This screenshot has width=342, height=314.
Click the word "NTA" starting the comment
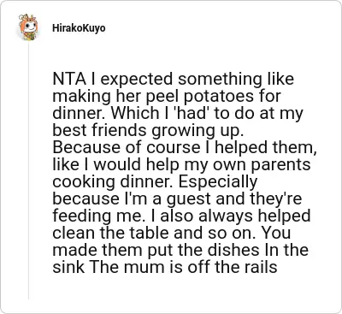point(69,79)
